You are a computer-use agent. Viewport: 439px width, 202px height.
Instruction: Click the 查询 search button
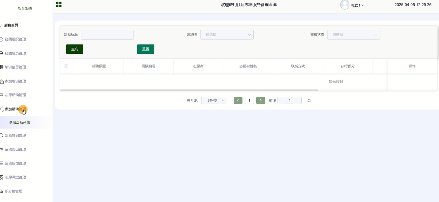click(75, 49)
